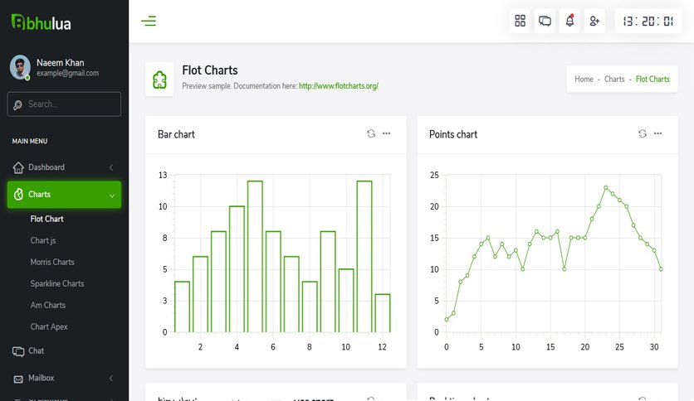Refresh the Bar chart card

coord(371,133)
